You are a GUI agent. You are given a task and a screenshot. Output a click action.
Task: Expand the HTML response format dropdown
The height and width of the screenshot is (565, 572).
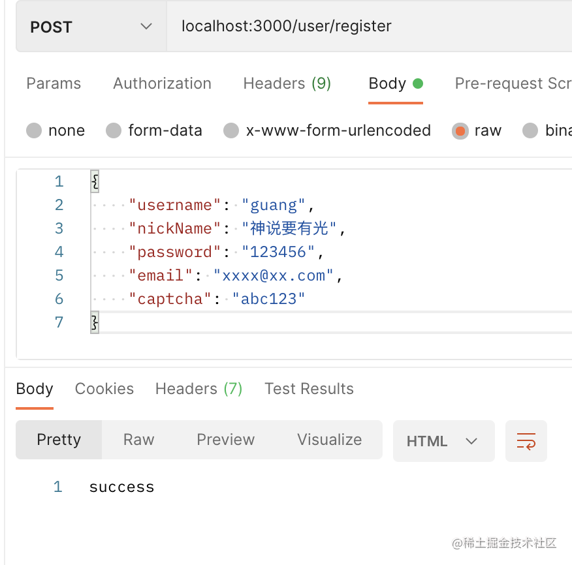(443, 441)
